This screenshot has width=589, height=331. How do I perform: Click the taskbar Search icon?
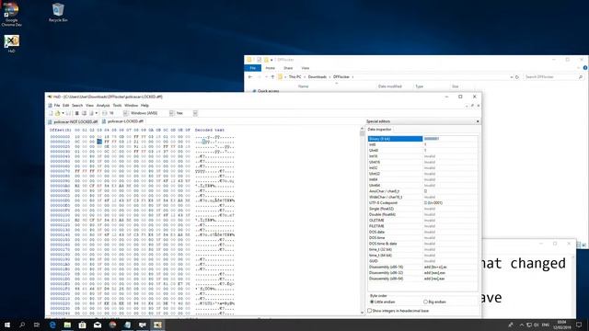[22, 325]
